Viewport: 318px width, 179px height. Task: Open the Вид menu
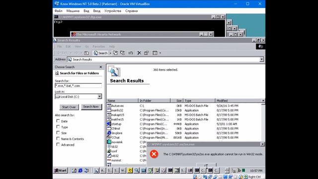coord(86,11)
